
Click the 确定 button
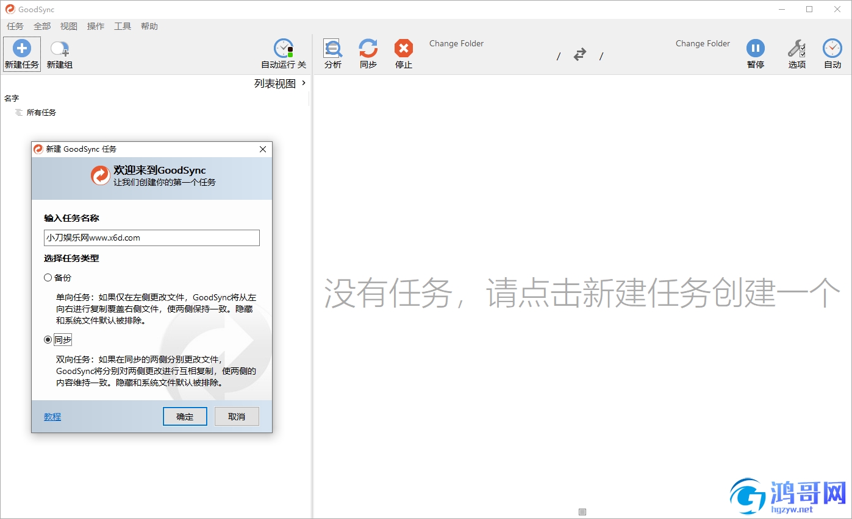(185, 417)
